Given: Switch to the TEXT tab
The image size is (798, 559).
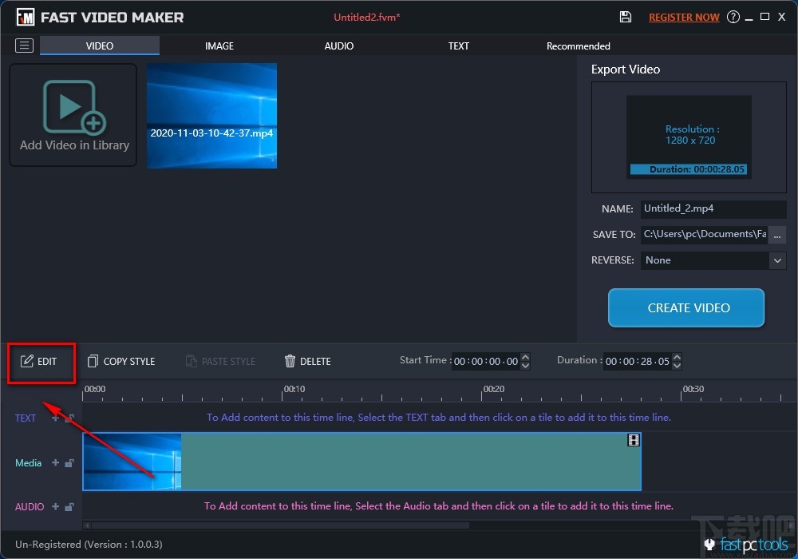Looking at the screenshot, I should [459, 46].
